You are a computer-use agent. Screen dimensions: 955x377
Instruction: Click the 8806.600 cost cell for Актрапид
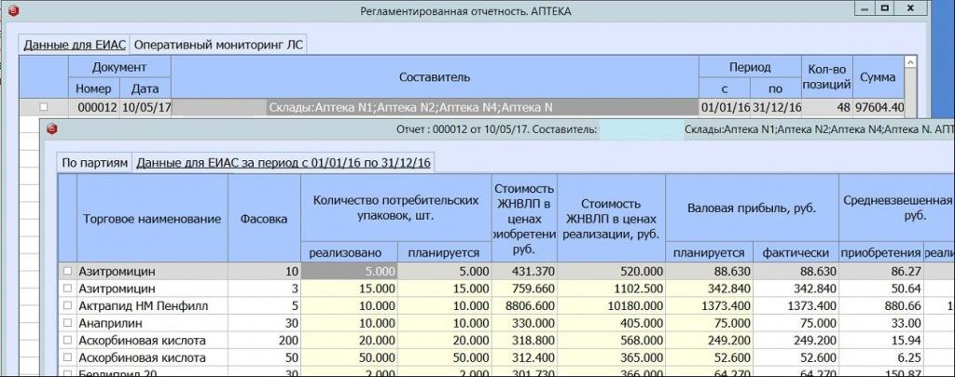click(x=524, y=305)
